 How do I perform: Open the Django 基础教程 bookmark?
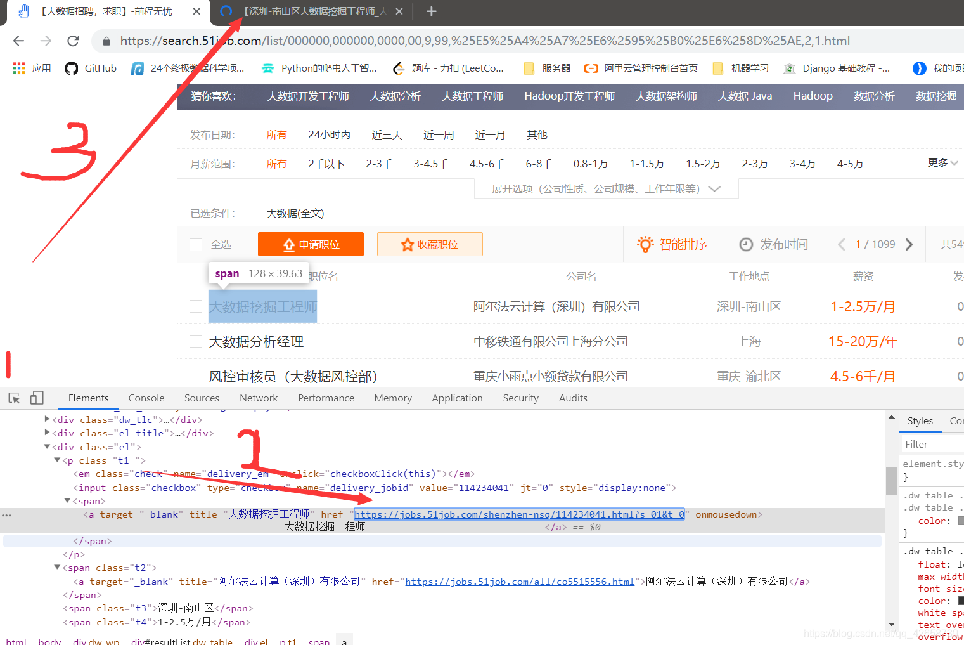tap(837, 68)
